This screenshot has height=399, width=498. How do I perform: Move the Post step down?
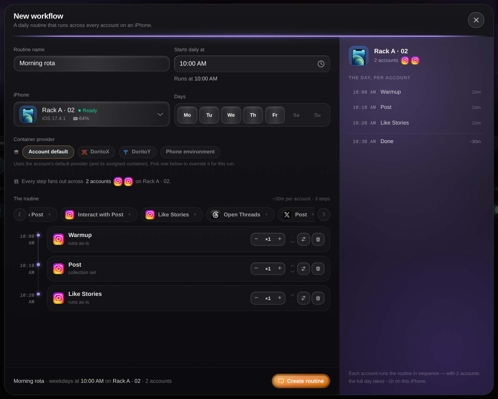[x=292, y=271]
